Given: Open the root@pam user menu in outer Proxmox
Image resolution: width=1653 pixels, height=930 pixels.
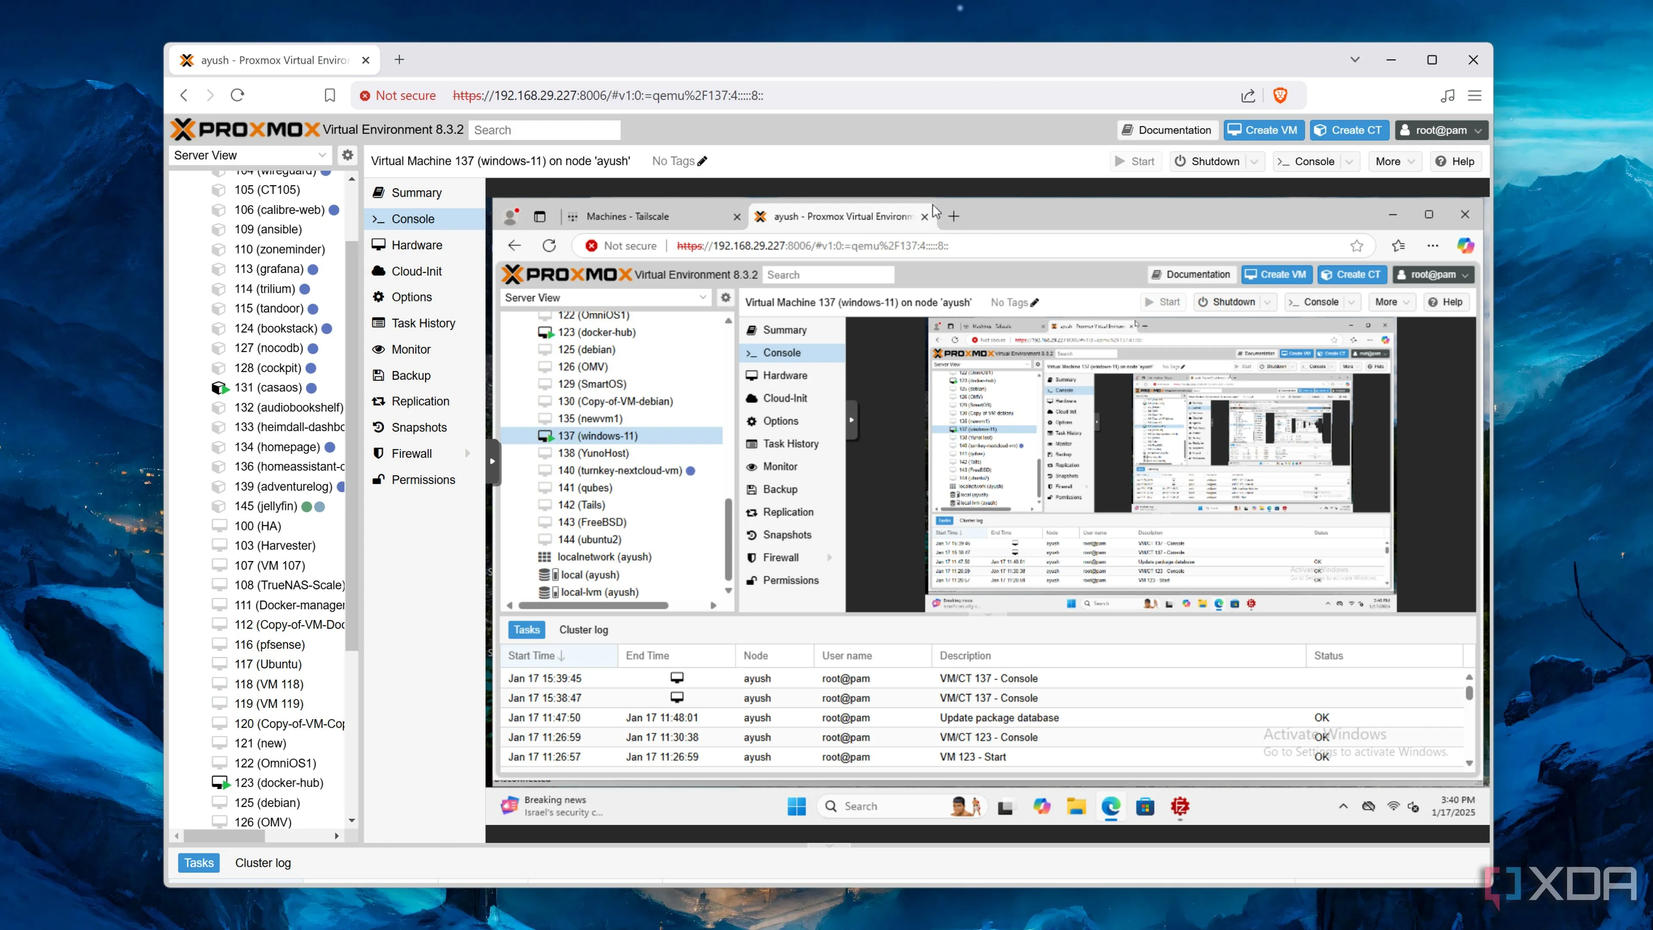Looking at the screenshot, I should tap(1441, 130).
